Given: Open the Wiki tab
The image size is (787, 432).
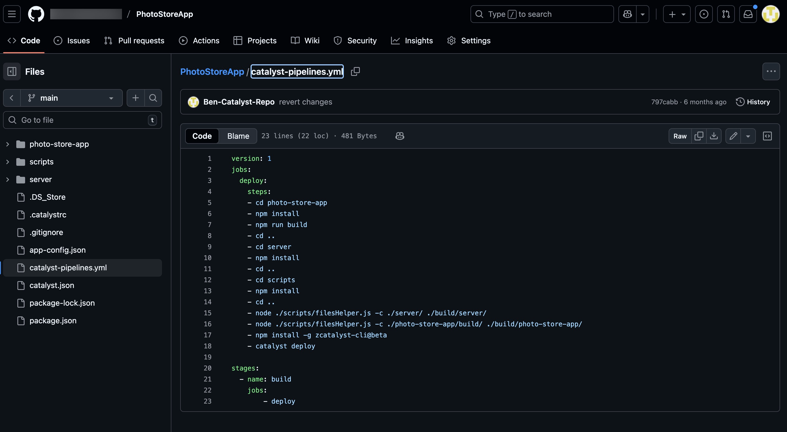Looking at the screenshot, I should click(x=305, y=41).
